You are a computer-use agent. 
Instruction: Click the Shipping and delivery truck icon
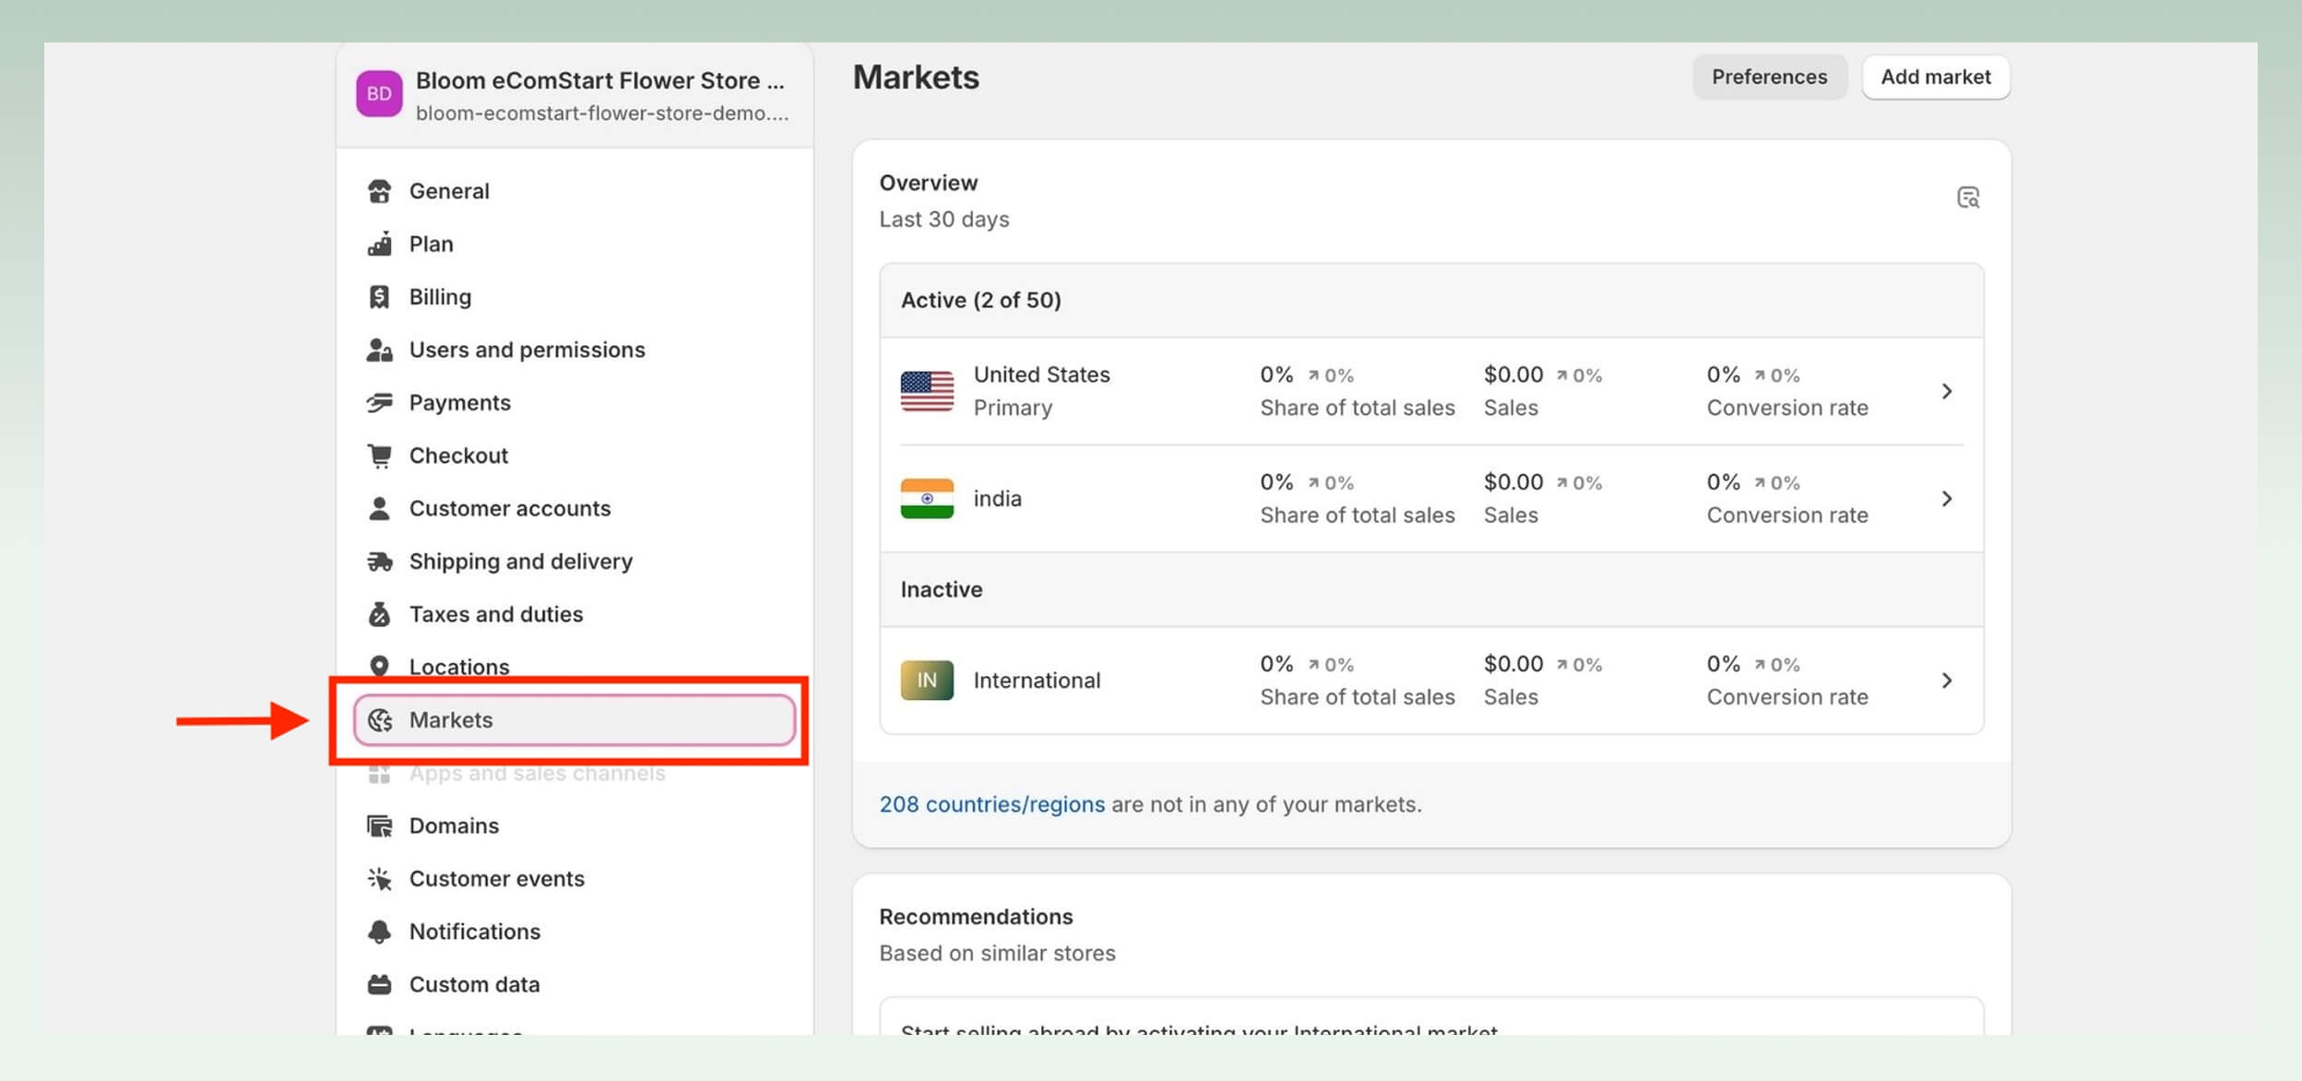[379, 561]
